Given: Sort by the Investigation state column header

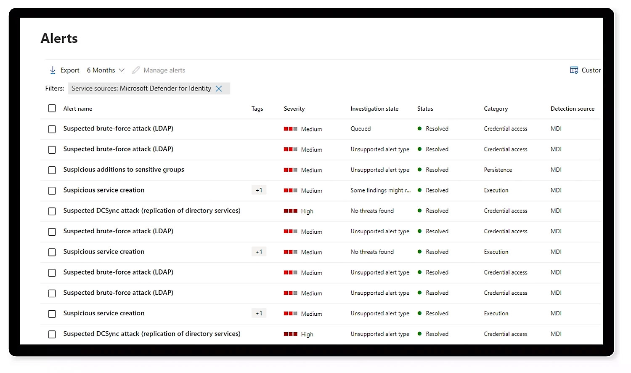Looking at the screenshot, I should 374,109.
